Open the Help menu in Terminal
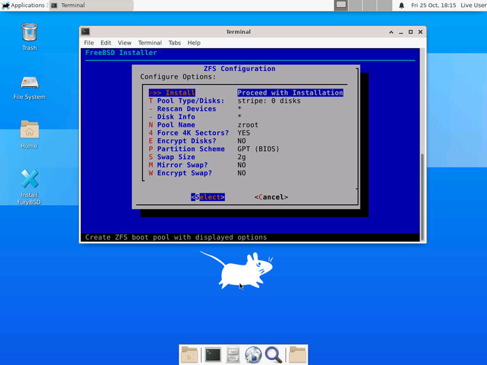487x365 pixels. tap(194, 43)
